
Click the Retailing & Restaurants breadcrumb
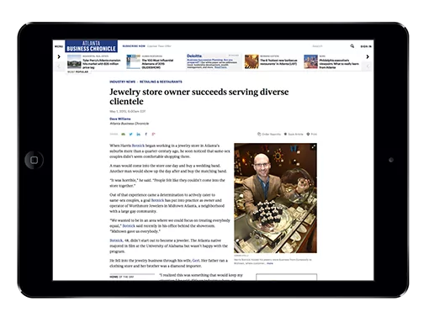(x=161, y=82)
